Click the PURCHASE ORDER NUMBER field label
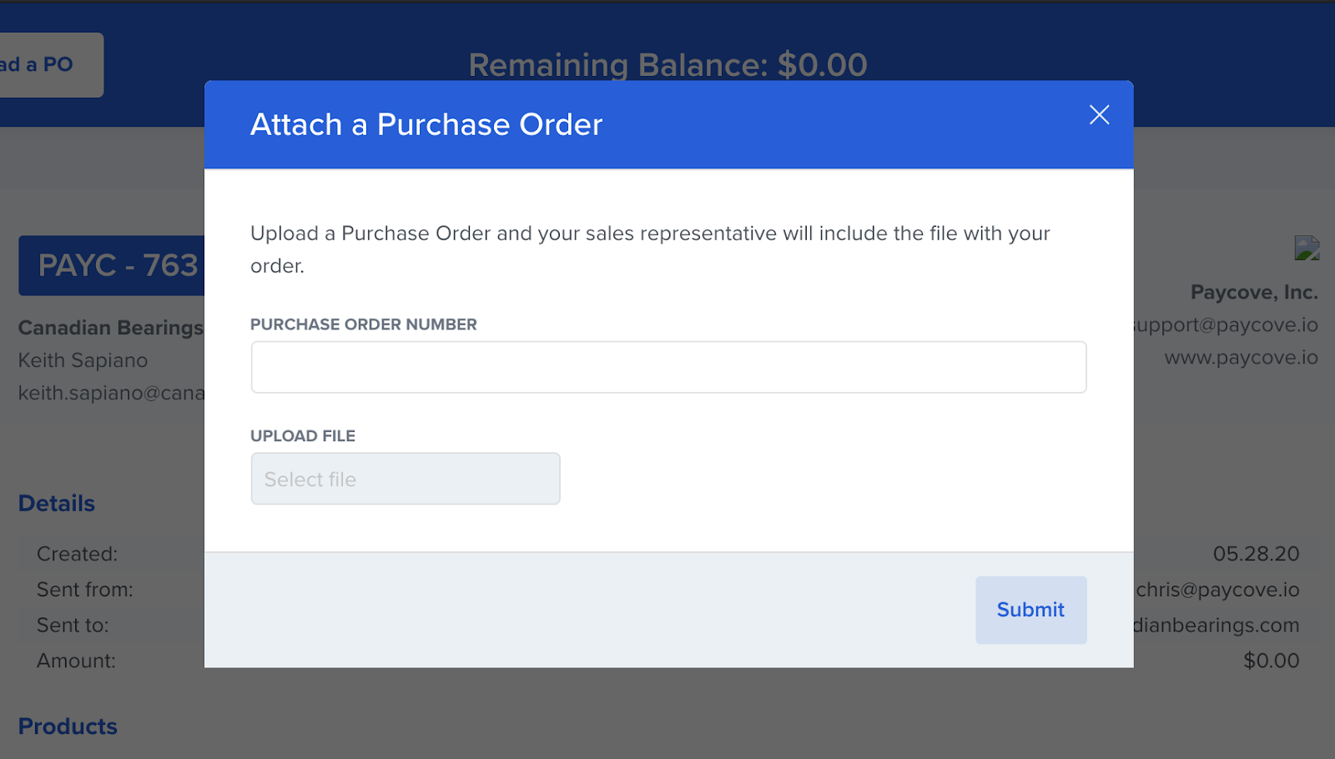The width and height of the screenshot is (1335, 759). (363, 324)
